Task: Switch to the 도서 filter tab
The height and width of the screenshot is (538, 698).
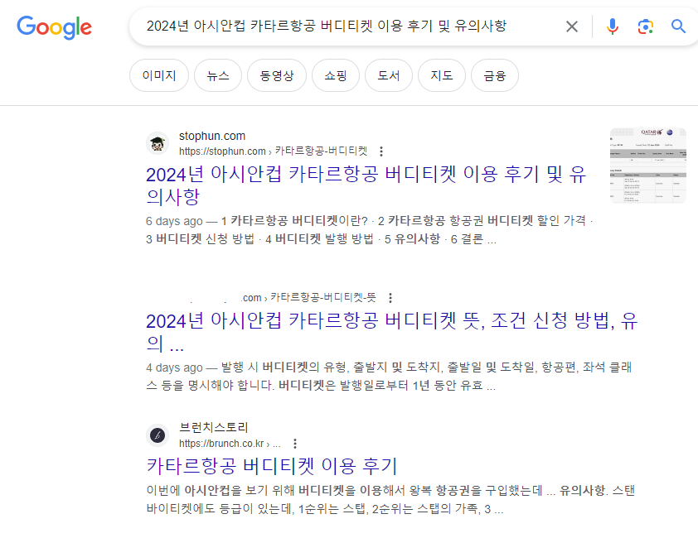Action: pos(388,75)
